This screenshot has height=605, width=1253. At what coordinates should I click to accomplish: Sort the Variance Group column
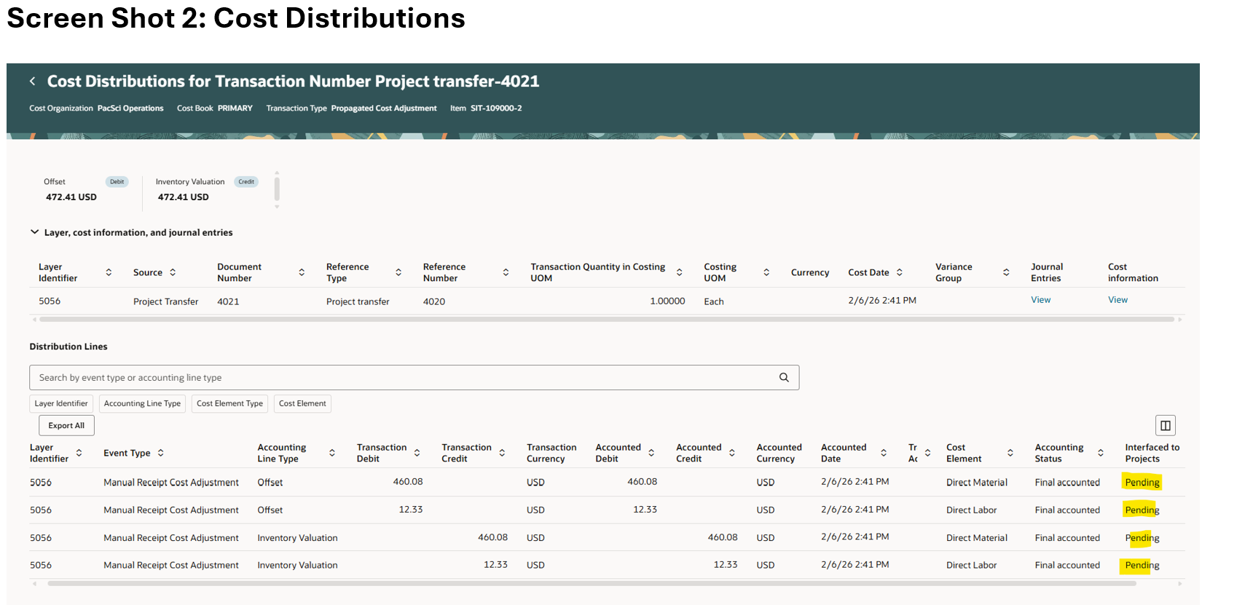(x=1006, y=272)
